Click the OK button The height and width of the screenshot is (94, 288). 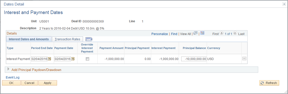[11, 83]
